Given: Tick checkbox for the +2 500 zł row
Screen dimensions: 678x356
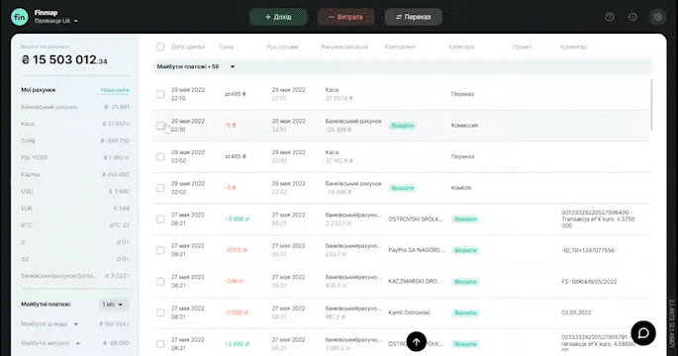Looking at the screenshot, I should 160,344.
